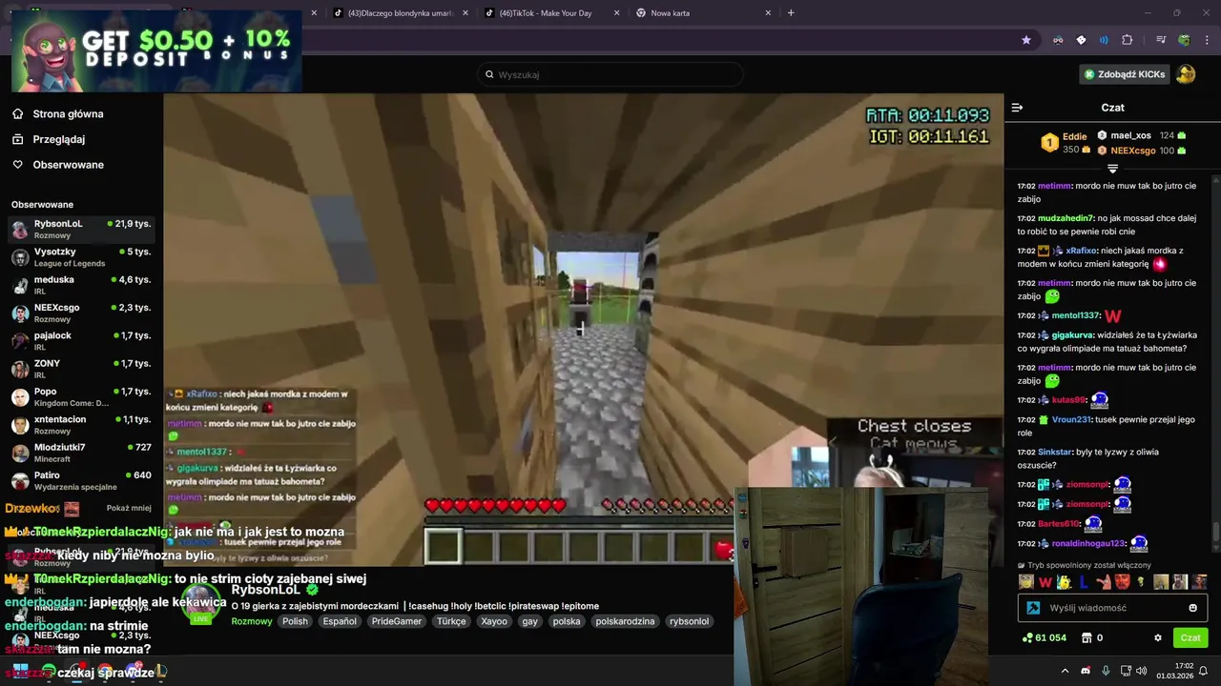Image resolution: width=1221 pixels, height=686 pixels.
Task: Open the Przeglądaj browse section
Action: [49, 139]
